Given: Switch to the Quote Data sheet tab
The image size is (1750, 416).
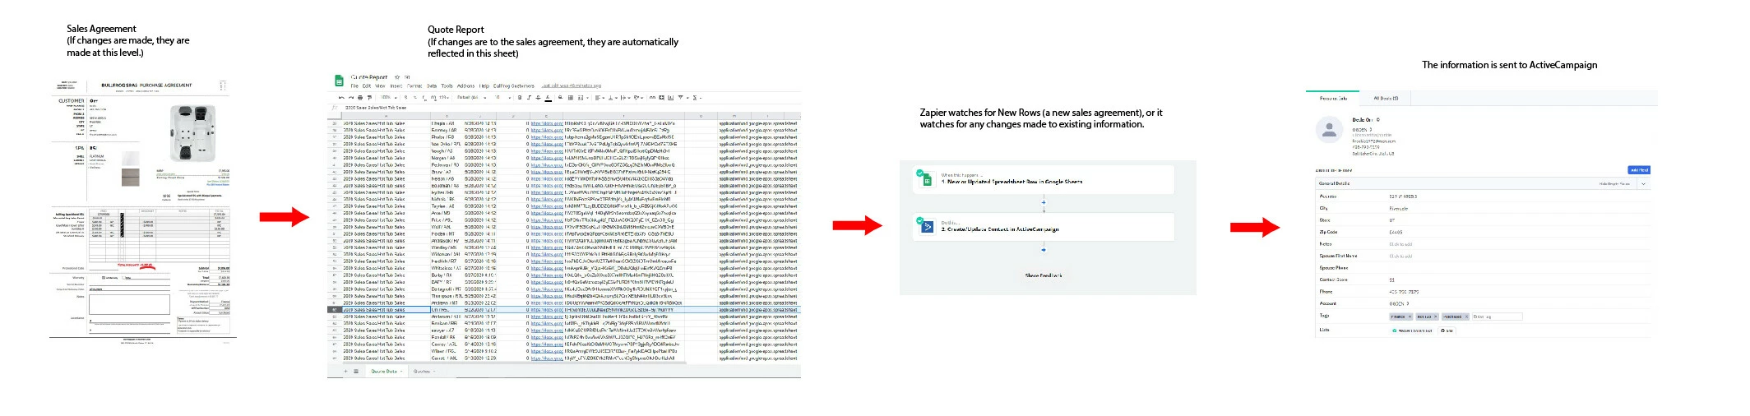Looking at the screenshot, I should pyautogui.click(x=385, y=371).
